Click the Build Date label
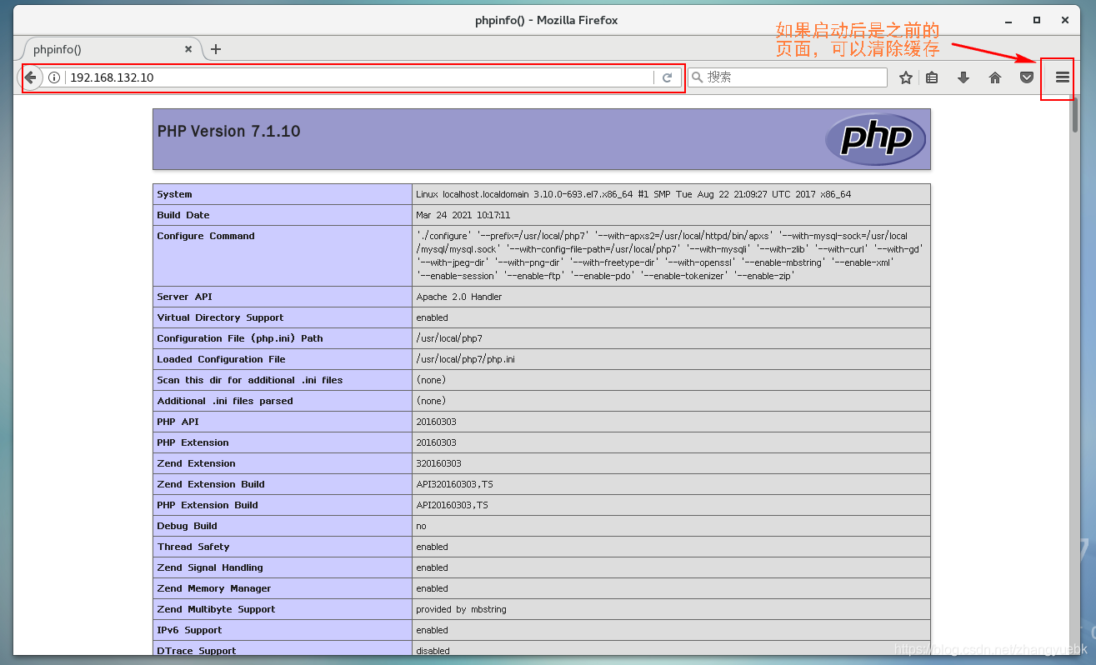Screen dimensions: 1096x665 tap(183, 215)
